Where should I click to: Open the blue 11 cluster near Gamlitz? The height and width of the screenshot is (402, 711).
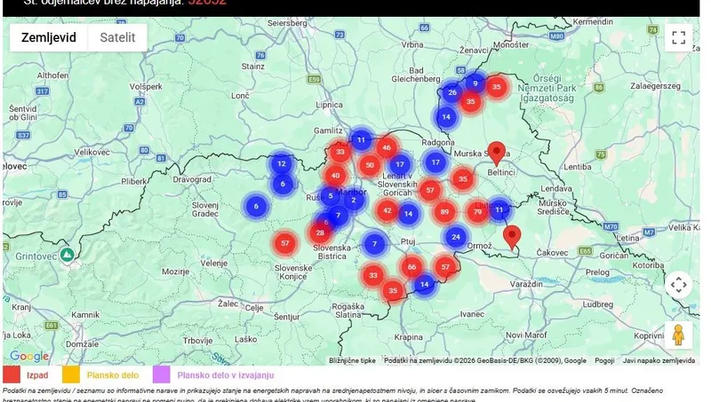(361, 139)
